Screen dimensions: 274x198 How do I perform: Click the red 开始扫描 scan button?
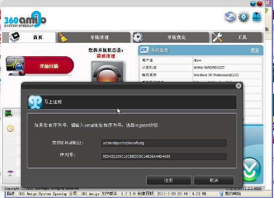click(x=48, y=66)
